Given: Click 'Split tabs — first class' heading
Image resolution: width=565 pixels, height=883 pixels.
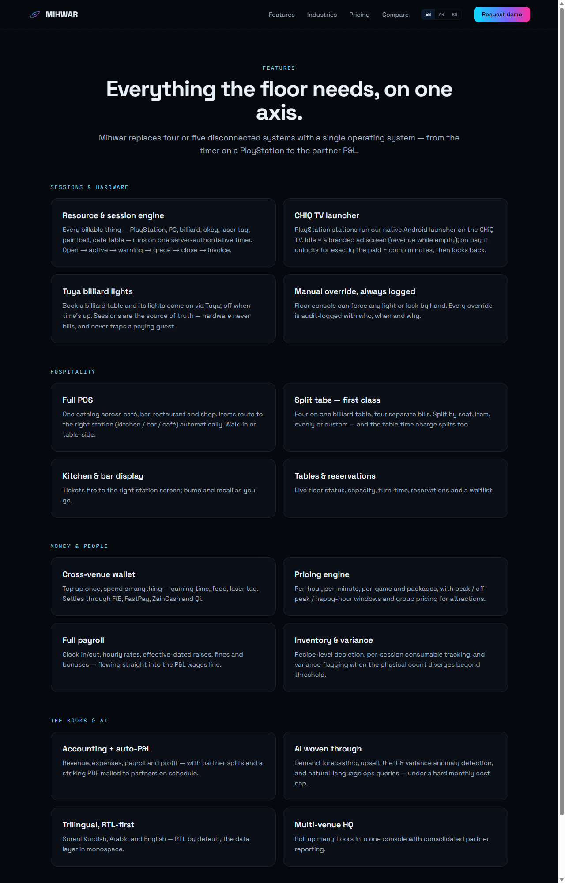Looking at the screenshot, I should pos(337,400).
